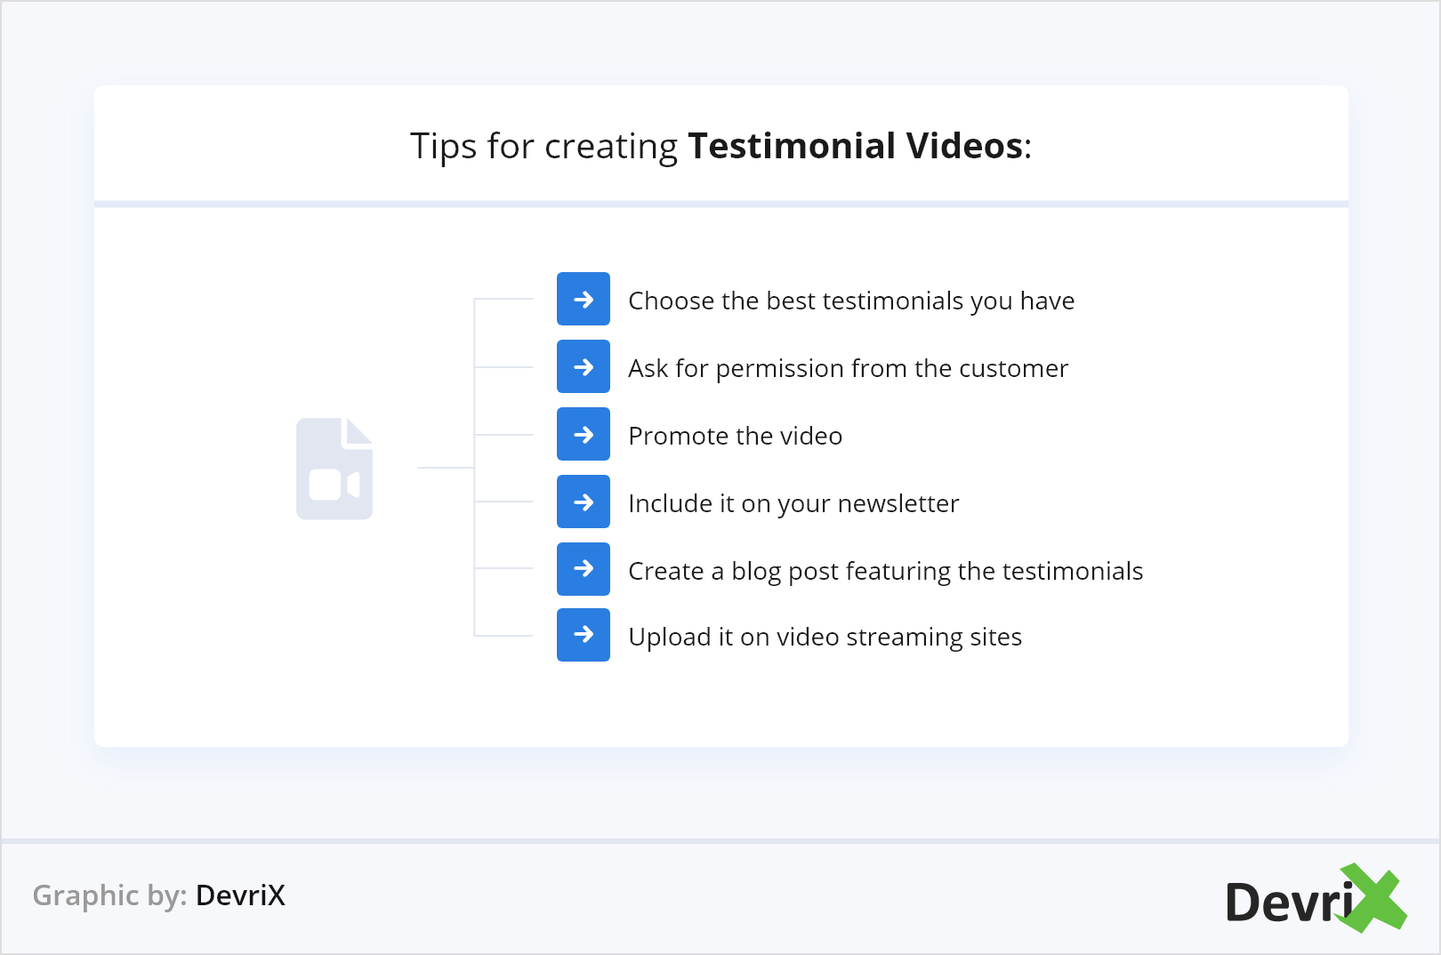Click the 'Graphic by:' gray label

109,895
